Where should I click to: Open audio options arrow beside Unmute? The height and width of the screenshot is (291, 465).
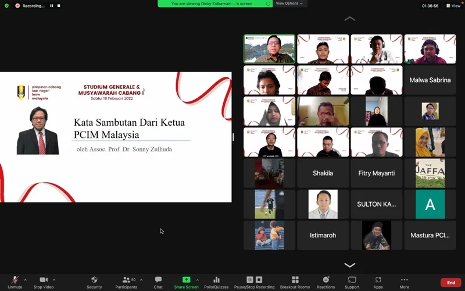25,280
